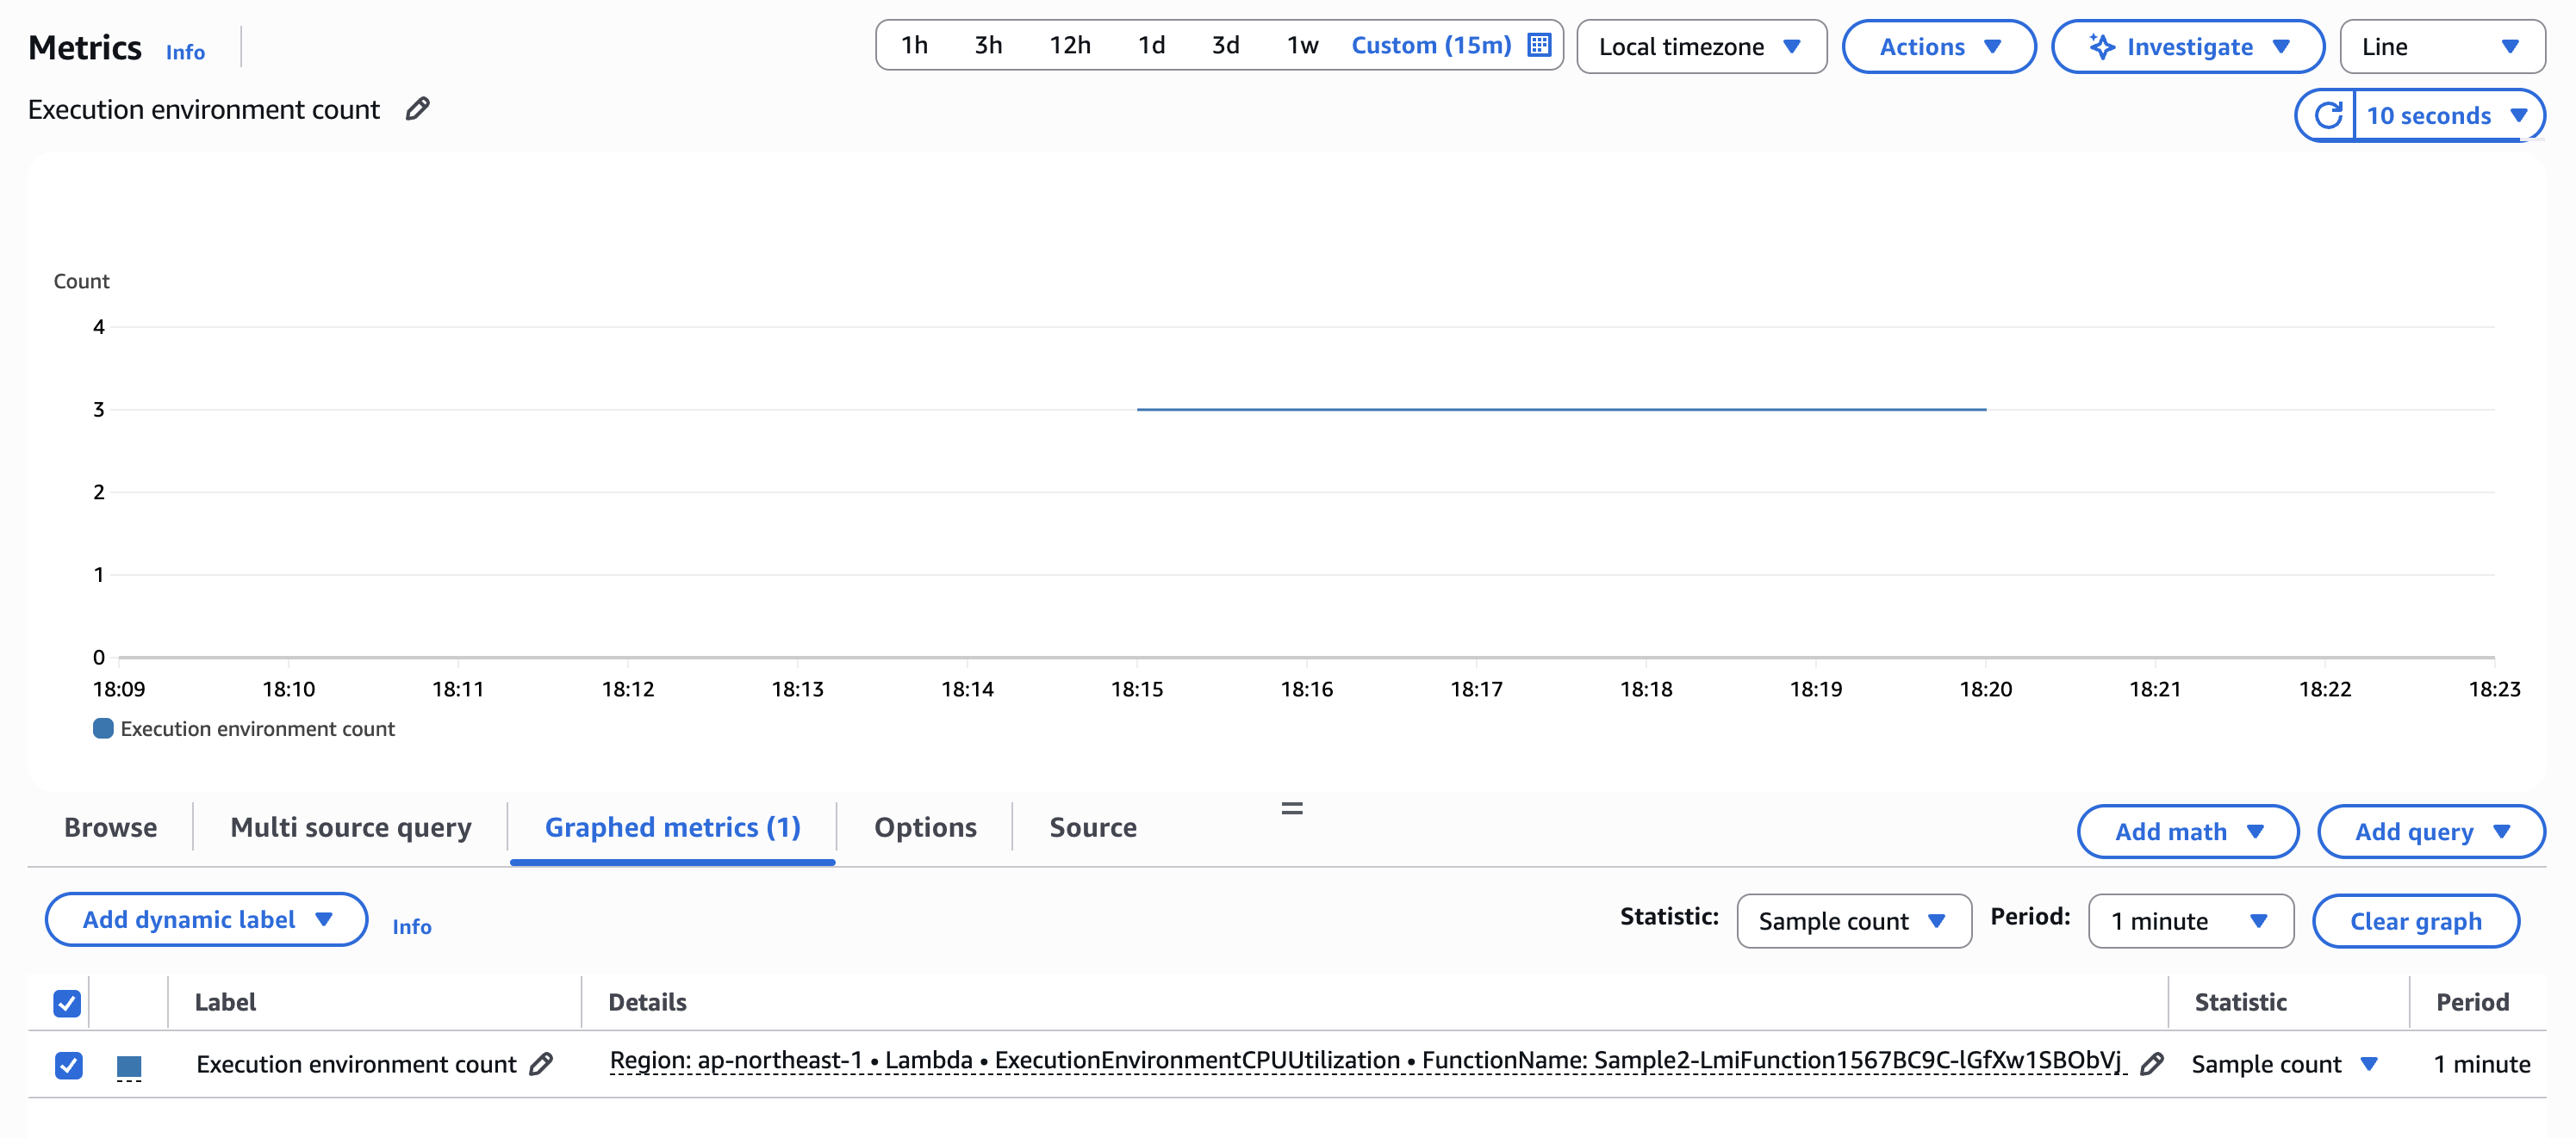Uncheck the Execution environment count row checkbox
This screenshot has width=2576, height=1138.
(67, 1065)
